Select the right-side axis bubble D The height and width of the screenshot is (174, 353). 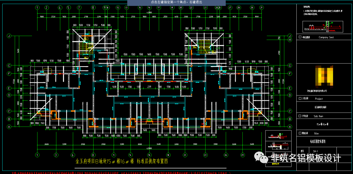[290, 95]
